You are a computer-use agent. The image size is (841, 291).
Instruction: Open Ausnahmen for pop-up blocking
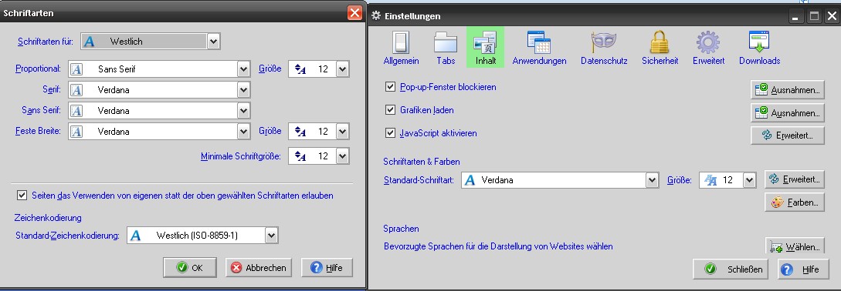[788, 90]
